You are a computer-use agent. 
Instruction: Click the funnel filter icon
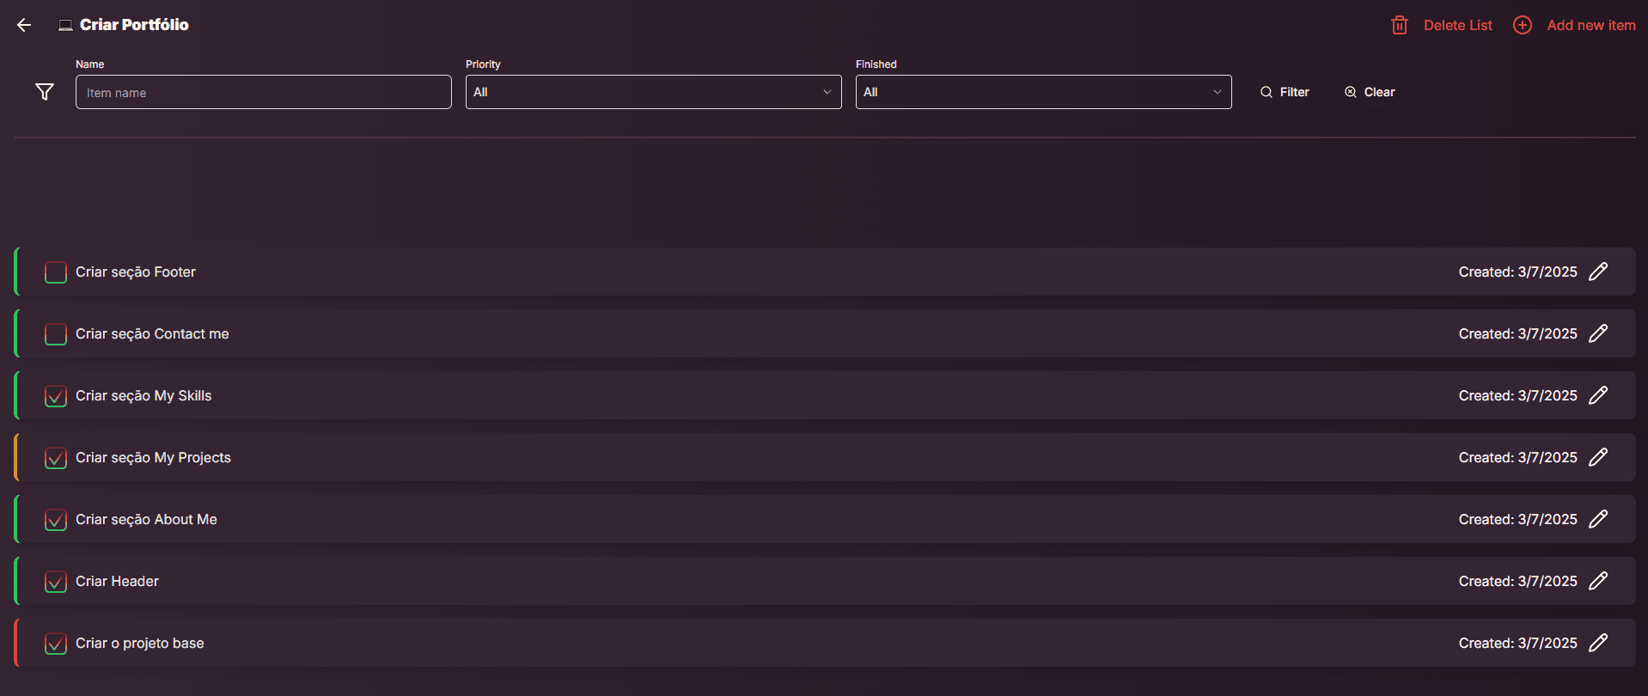point(45,92)
